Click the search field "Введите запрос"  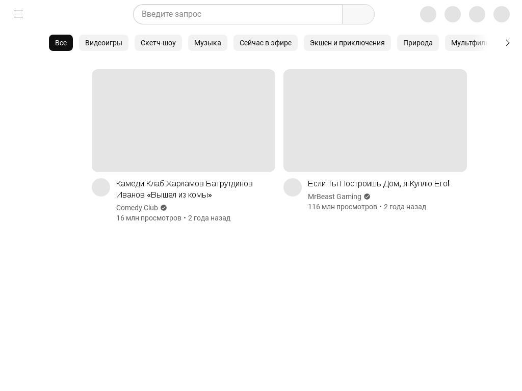238,14
